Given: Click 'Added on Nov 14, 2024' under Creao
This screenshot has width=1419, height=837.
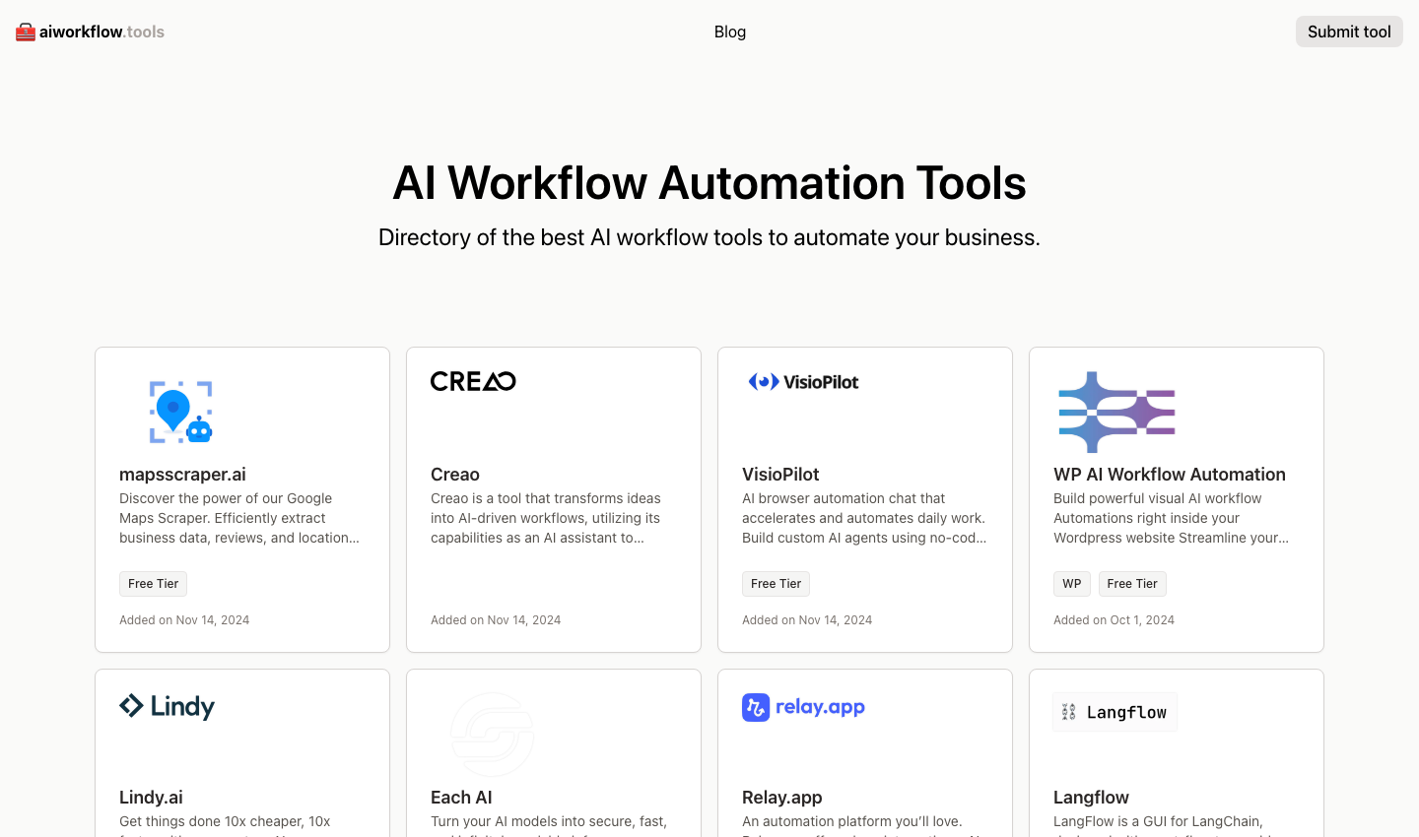Looking at the screenshot, I should 496,620.
